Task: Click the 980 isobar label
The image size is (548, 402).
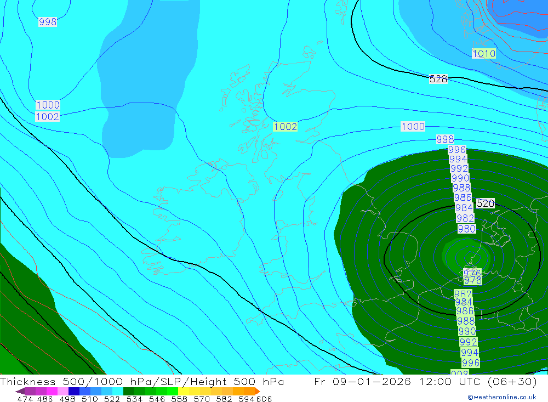Action: 467,229
